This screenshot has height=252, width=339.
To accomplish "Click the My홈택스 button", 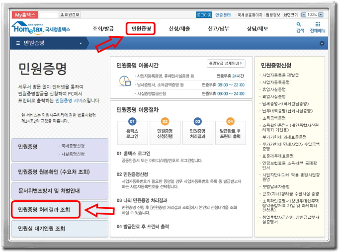I will coord(25,15).
